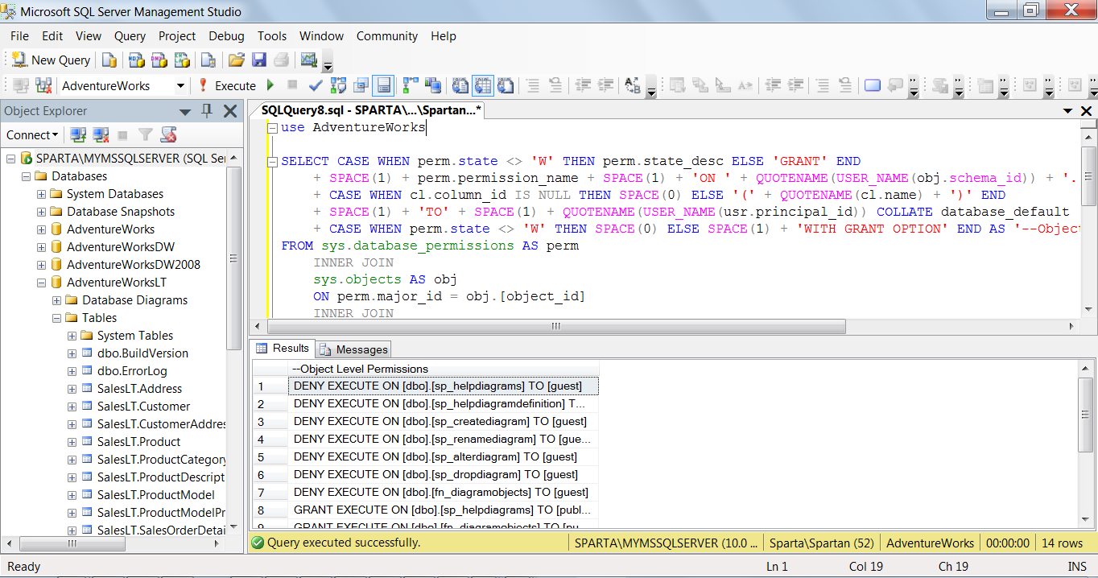The width and height of the screenshot is (1098, 578).
Task: Toggle Results to Grid mode
Action: tap(483, 85)
